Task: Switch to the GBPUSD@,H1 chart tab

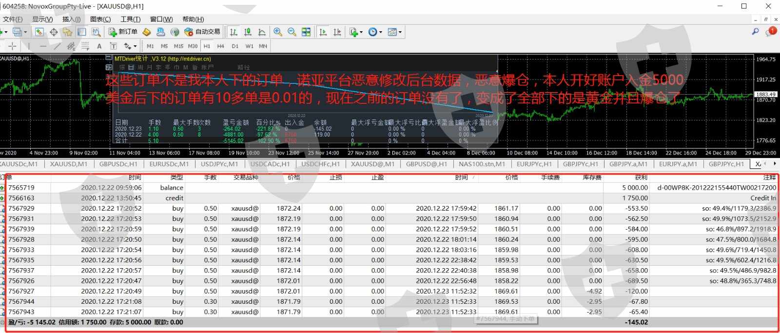Action: (426, 164)
